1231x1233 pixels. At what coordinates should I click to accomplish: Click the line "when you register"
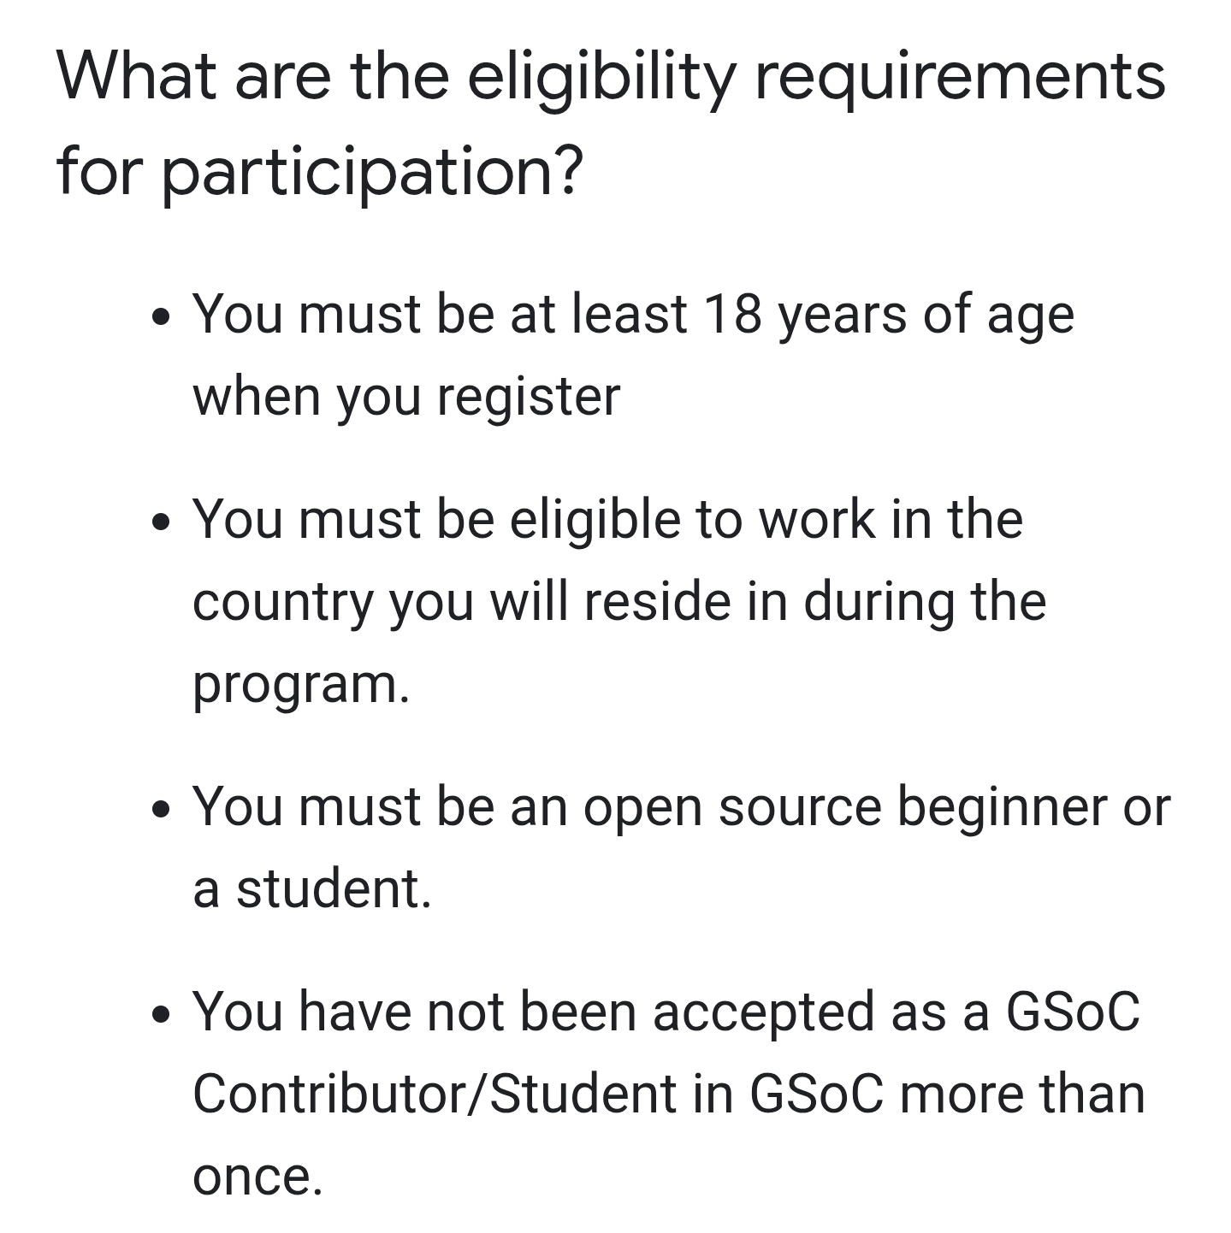tap(406, 397)
